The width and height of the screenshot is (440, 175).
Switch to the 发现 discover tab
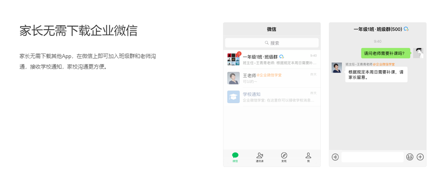click(284, 157)
